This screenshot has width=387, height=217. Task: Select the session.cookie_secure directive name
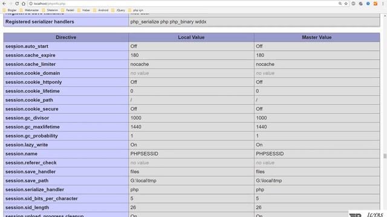[x=32, y=109]
